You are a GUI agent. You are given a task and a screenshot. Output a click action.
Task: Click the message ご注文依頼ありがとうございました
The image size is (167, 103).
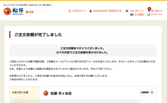(83, 48)
